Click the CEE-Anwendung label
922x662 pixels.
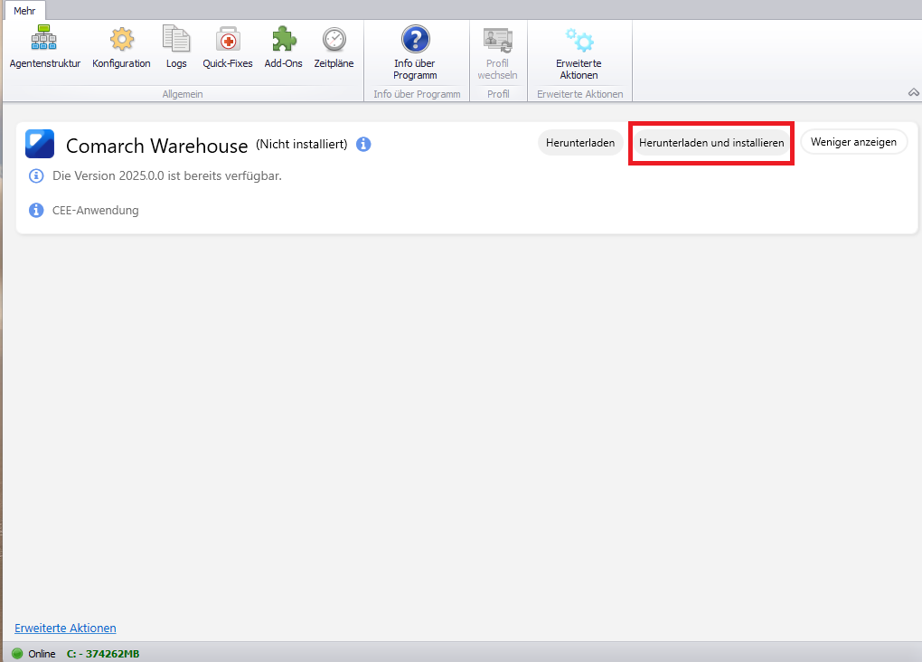95,210
